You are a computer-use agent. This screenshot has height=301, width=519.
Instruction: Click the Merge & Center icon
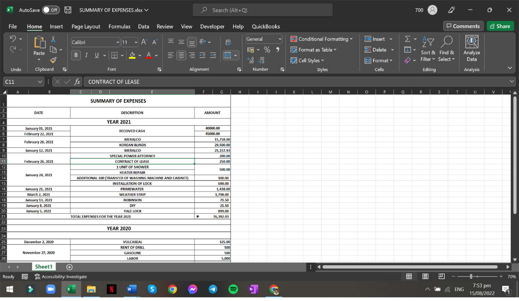pos(228,55)
